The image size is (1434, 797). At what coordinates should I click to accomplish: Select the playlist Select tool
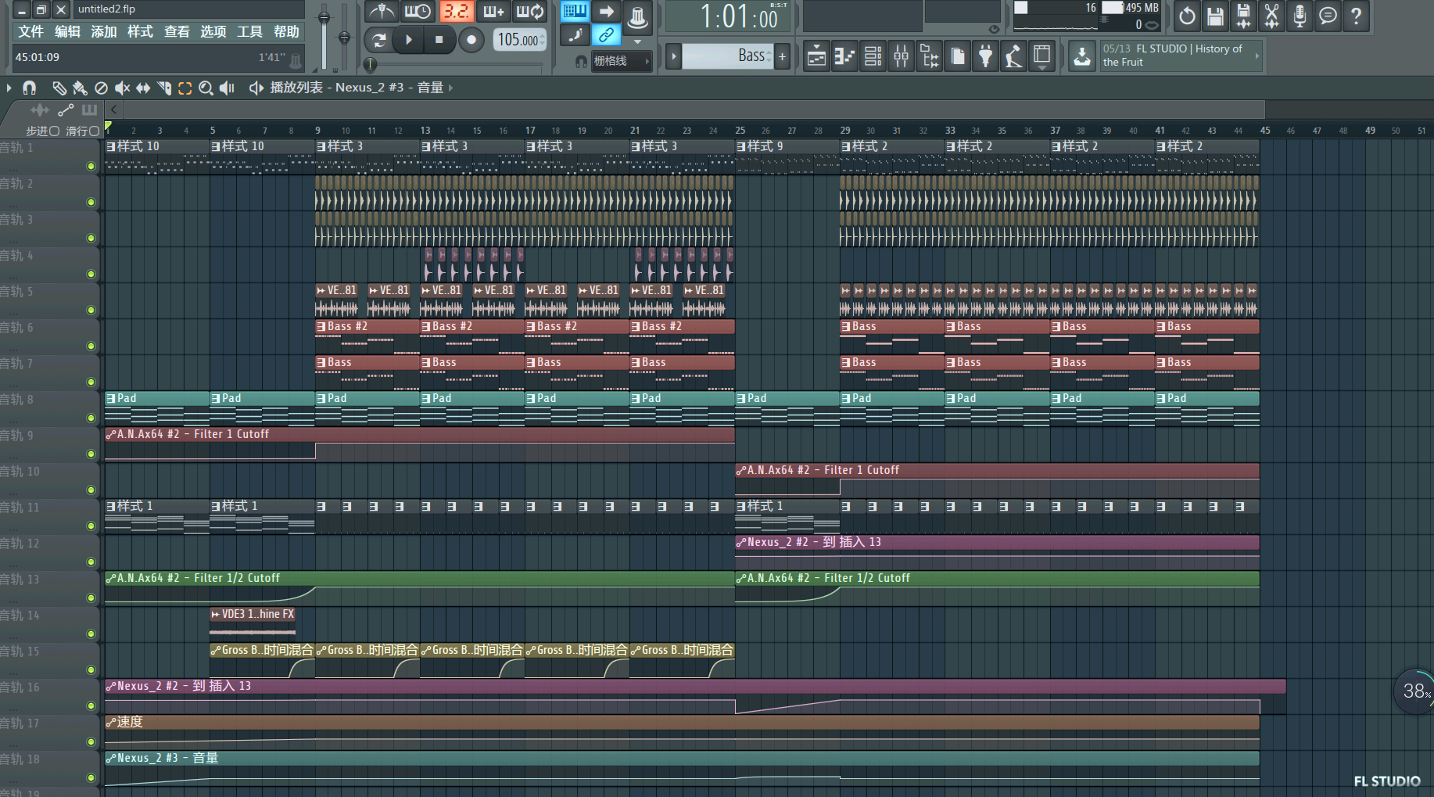pos(185,88)
